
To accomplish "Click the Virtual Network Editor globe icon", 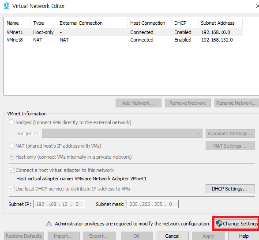I will point(7,6).
